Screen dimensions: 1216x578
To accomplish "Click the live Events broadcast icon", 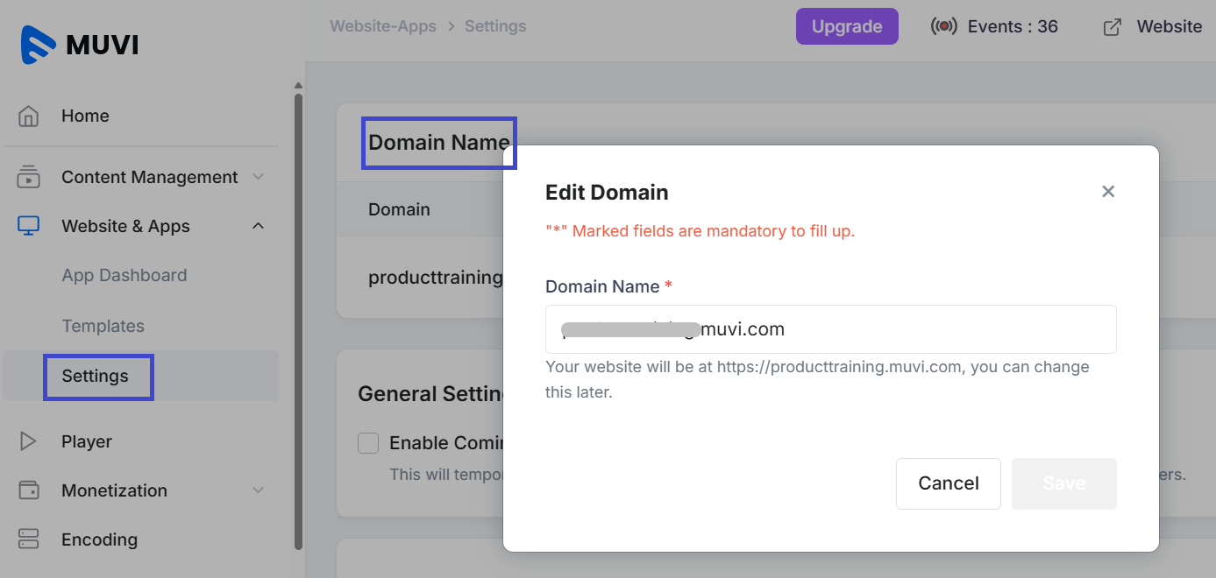I will click(943, 26).
